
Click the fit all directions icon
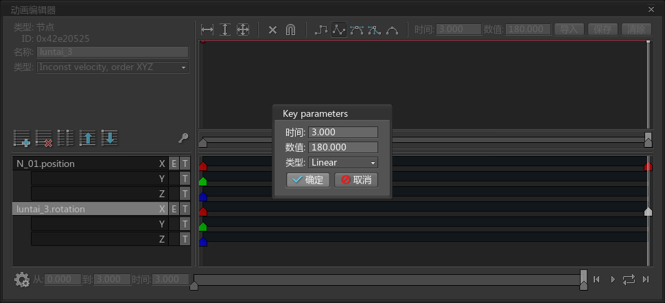[242, 30]
